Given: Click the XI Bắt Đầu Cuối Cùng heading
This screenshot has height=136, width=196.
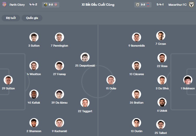Looking at the screenshot, I should (x=98, y=5).
